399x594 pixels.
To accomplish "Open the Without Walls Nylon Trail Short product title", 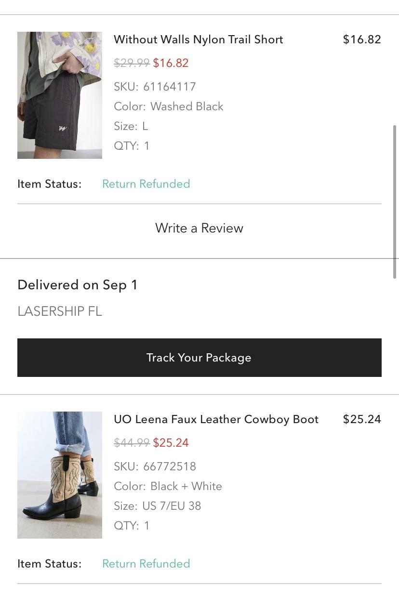I will 199,39.
